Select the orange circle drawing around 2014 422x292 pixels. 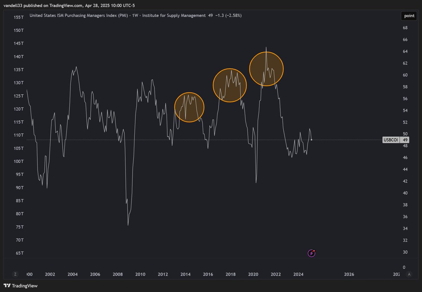click(x=189, y=107)
